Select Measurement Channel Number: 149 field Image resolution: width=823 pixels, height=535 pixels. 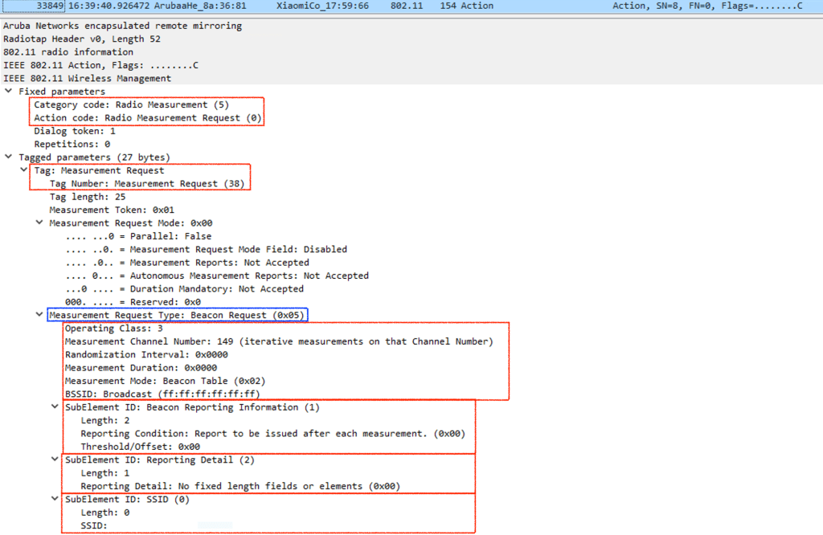tap(278, 341)
